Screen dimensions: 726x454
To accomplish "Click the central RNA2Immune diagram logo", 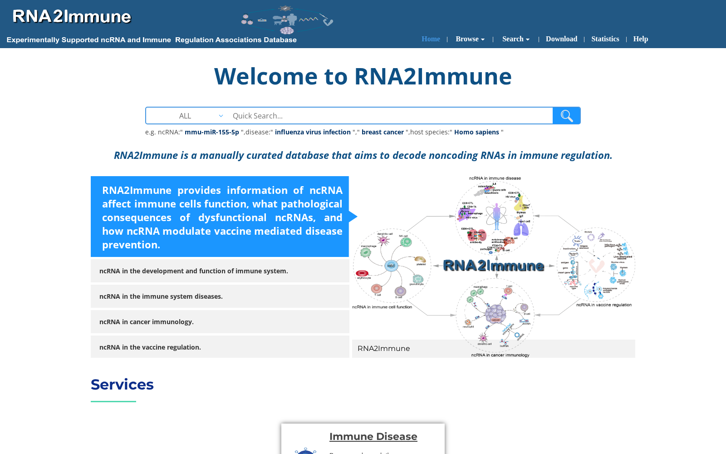I will [493, 266].
